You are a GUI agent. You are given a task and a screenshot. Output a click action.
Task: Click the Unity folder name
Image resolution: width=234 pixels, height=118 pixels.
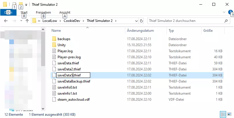(x=62, y=45)
